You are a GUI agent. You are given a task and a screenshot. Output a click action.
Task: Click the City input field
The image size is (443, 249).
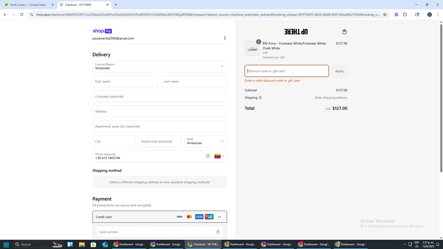tap(114, 141)
